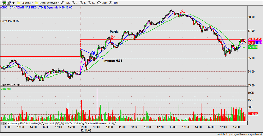This screenshot has width=263, height=136.
Task: Click the 75K volume axis label
Action: pyautogui.click(x=250, y=100)
